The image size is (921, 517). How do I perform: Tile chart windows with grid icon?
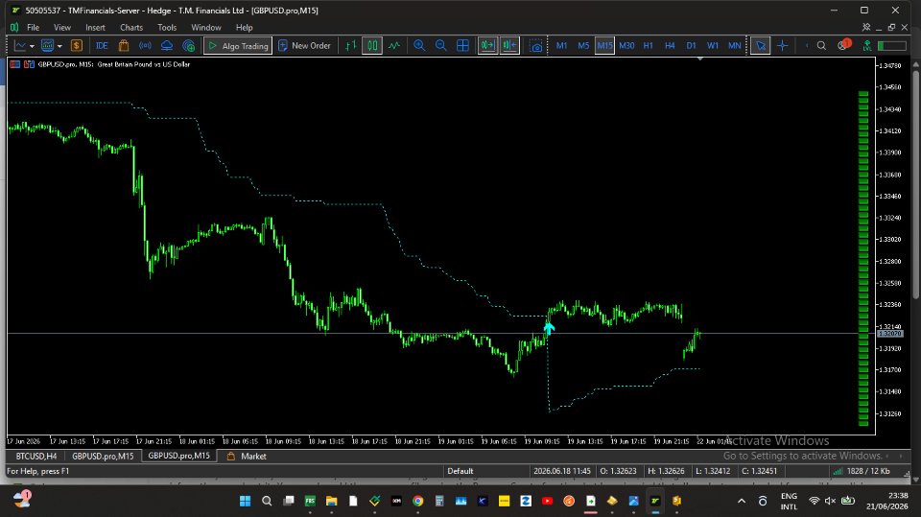(x=462, y=45)
